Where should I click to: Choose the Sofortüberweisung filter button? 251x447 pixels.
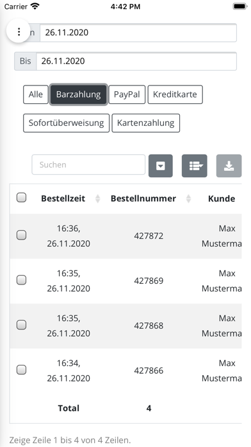pyautogui.click(x=66, y=123)
